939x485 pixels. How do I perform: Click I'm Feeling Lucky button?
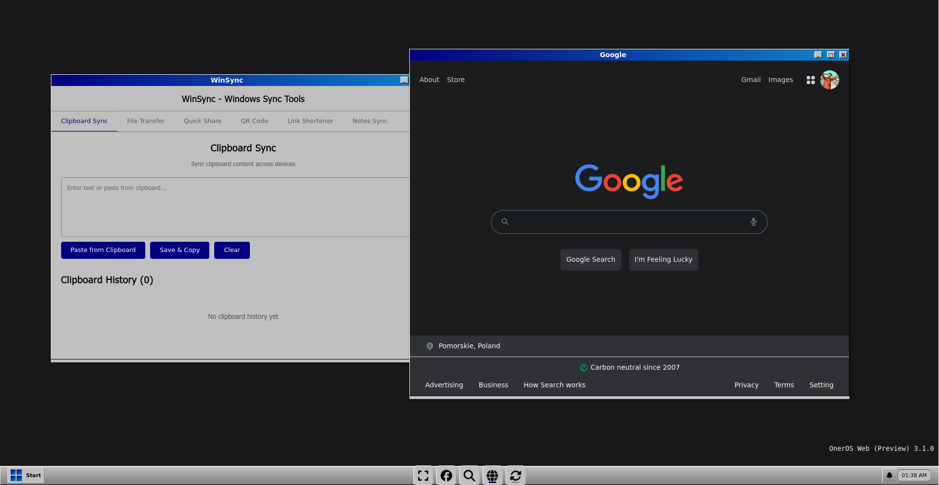point(664,260)
